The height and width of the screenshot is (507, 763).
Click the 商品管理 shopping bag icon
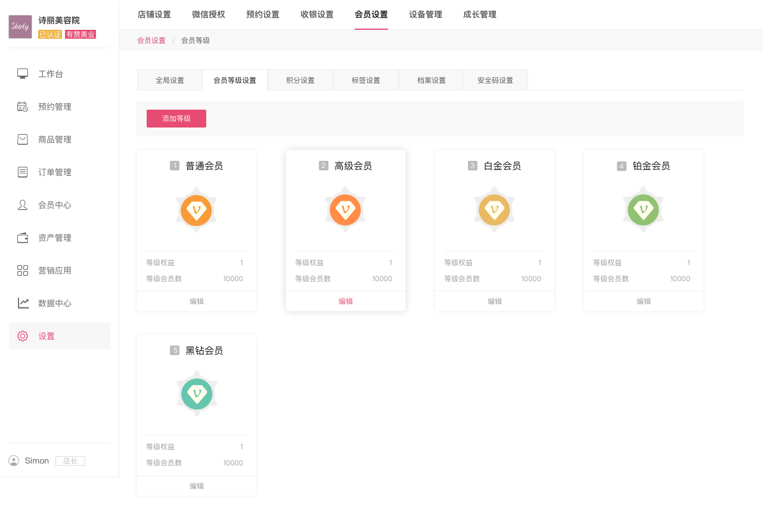(x=23, y=139)
